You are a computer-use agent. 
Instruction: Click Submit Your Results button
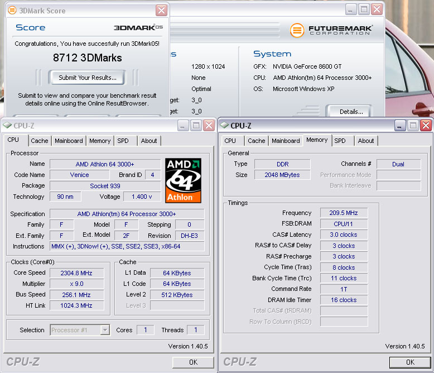tap(87, 78)
